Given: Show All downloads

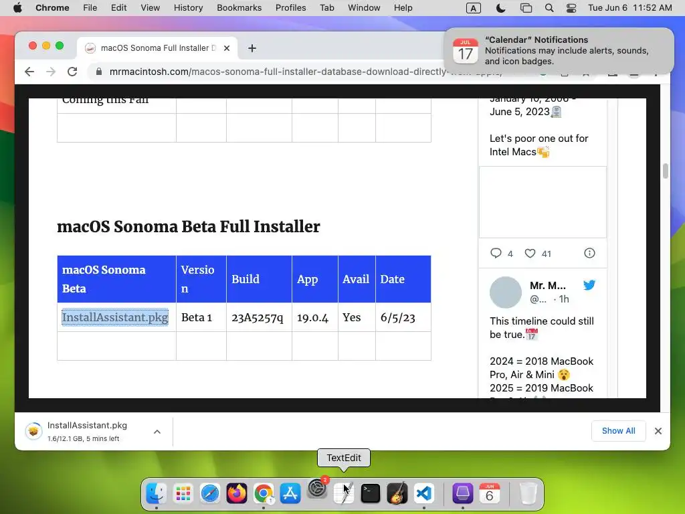Looking at the screenshot, I should point(618,431).
